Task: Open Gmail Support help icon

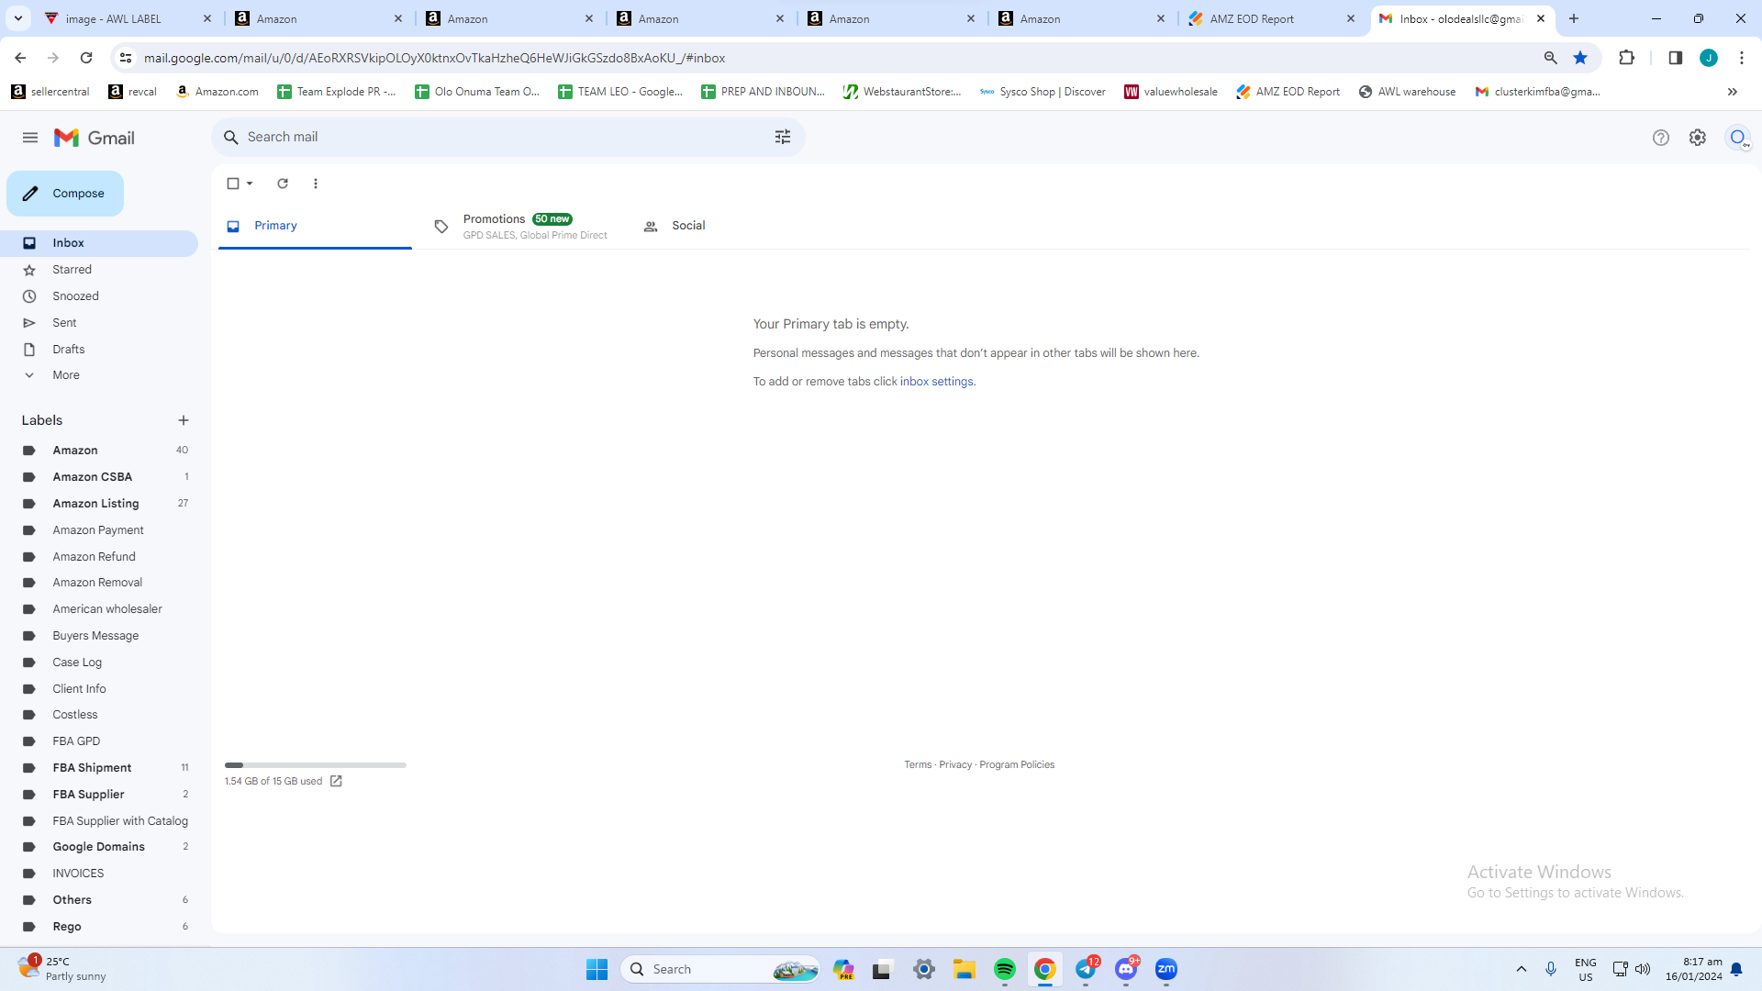Action: [1661, 138]
